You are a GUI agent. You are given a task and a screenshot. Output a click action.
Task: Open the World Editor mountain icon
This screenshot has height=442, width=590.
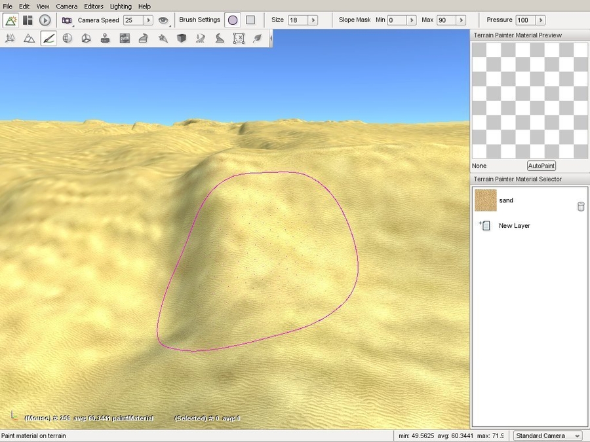coord(10,20)
